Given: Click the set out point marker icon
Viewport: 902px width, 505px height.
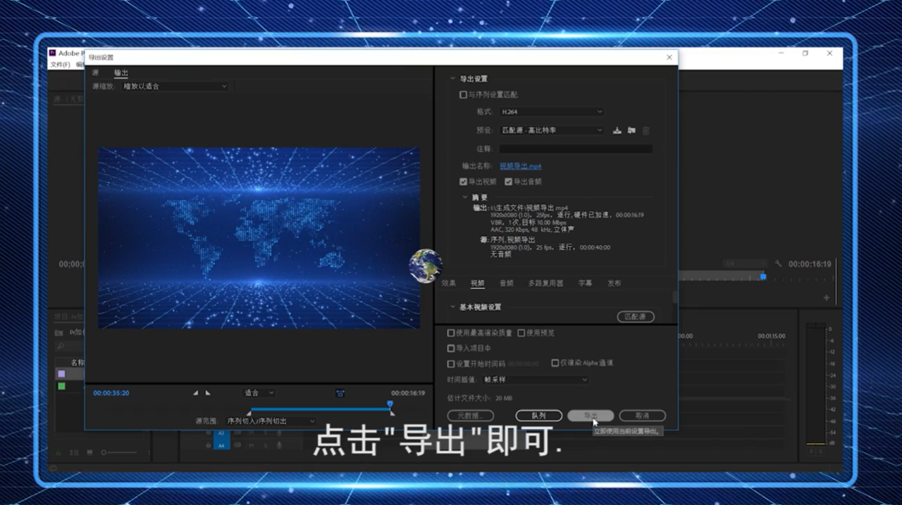Looking at the screenshot, I should click(208, 393).
